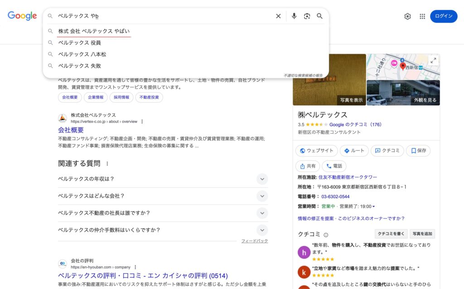Screen dimensions: 464x289
Task: Expand question ベルテックスの年収は？
Action: click(262, 179)
